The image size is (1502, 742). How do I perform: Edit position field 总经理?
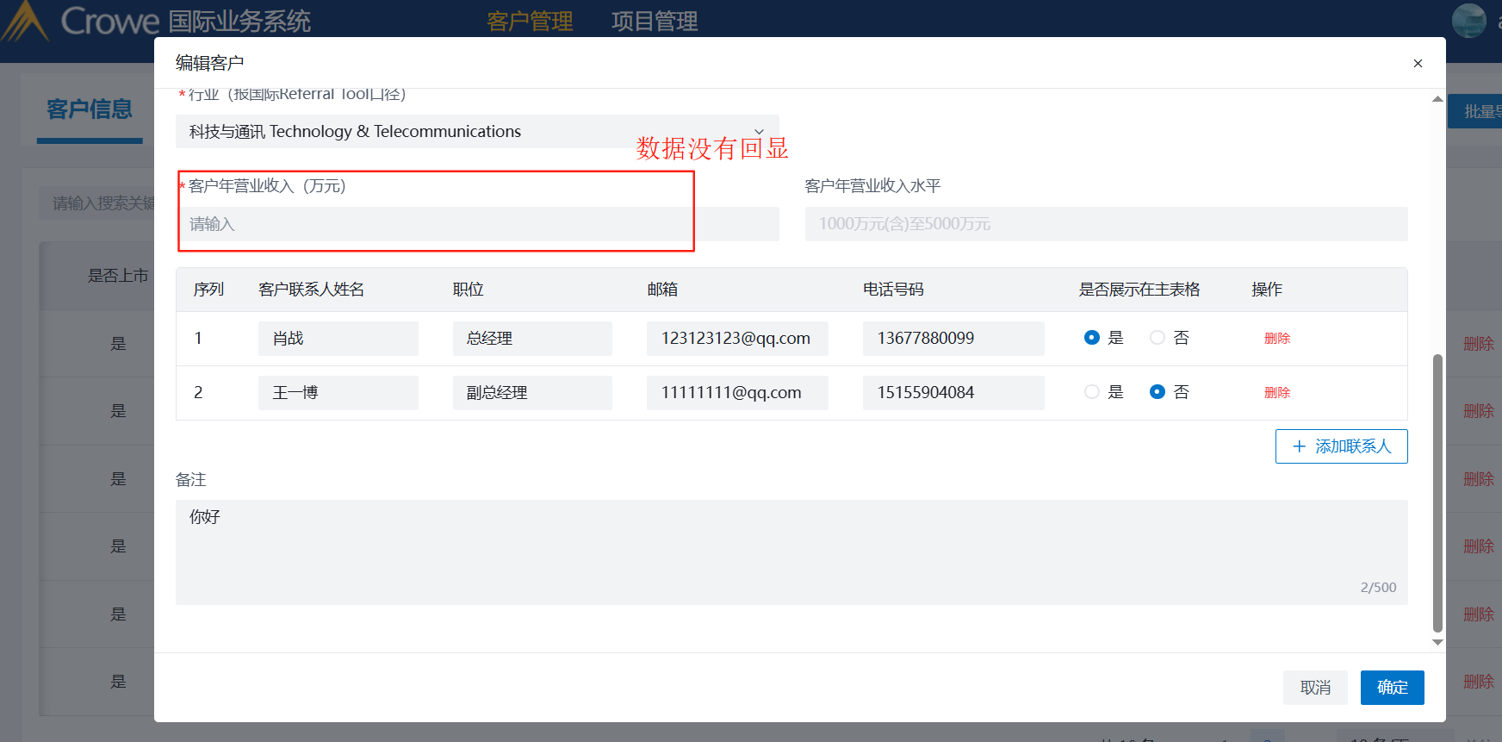click(x=532, y=339)
